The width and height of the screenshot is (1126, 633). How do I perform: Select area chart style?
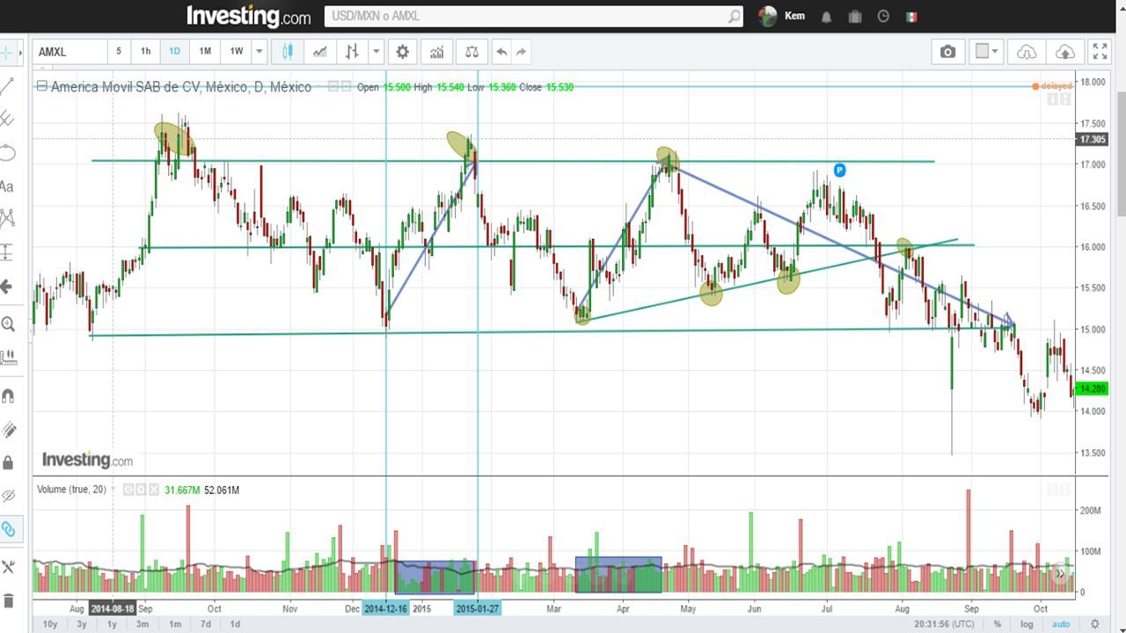tap(319, 52)
